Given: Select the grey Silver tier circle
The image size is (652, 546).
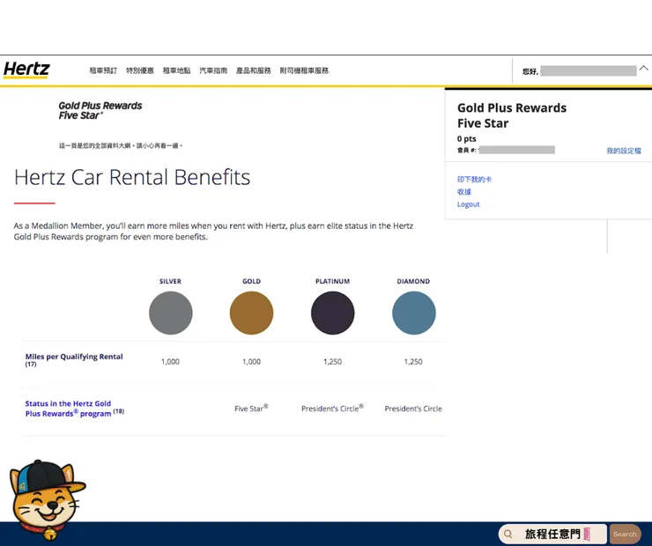Looking at the screenshot, I should [170, 313].
